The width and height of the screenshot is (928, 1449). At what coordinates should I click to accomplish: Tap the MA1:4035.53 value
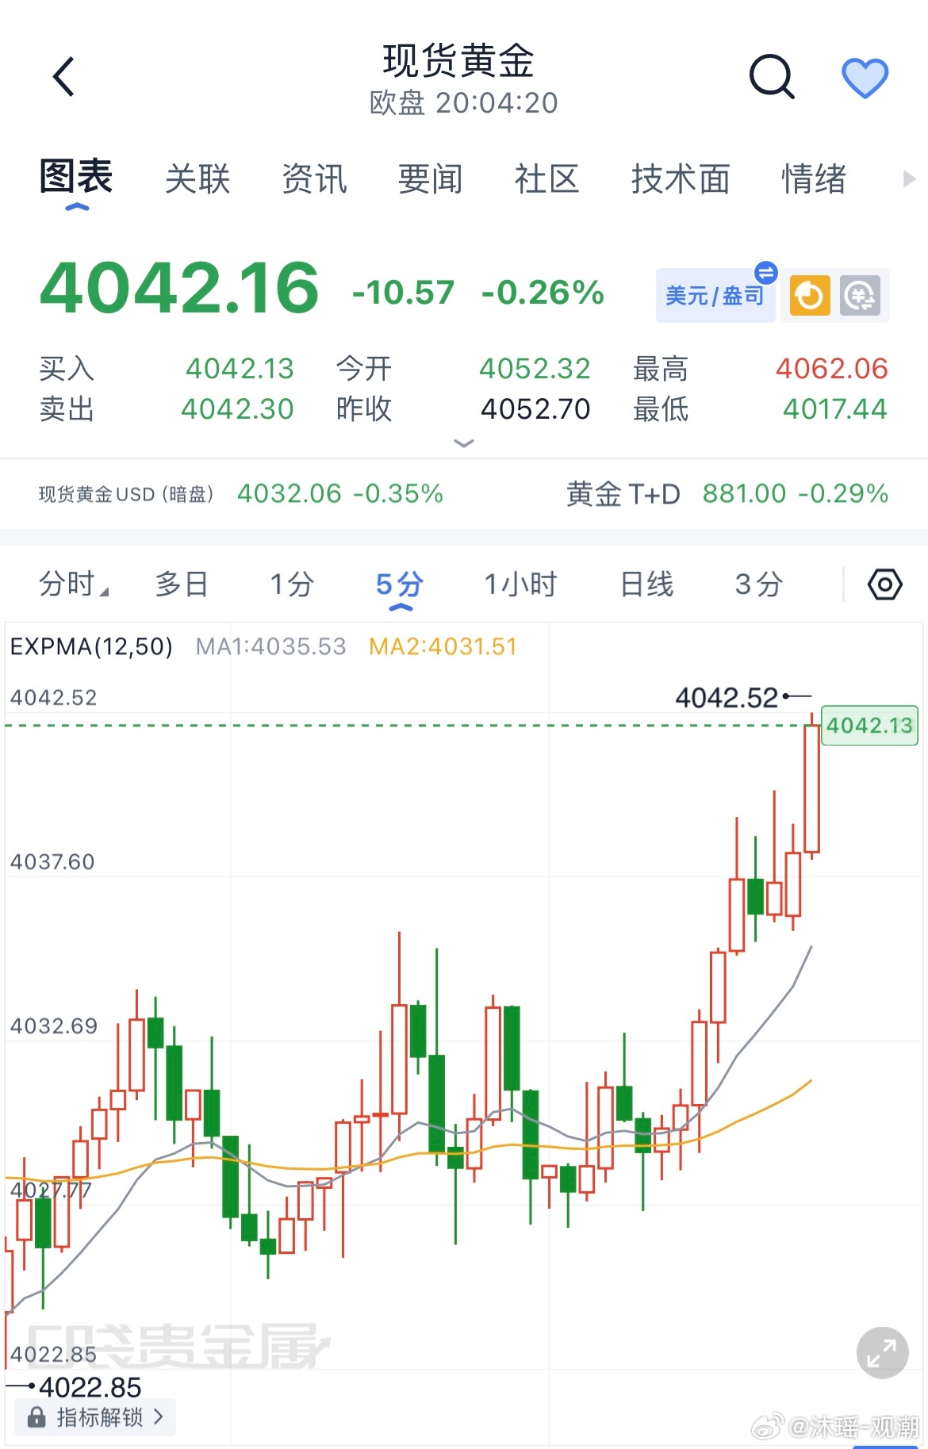click(271, 646)
